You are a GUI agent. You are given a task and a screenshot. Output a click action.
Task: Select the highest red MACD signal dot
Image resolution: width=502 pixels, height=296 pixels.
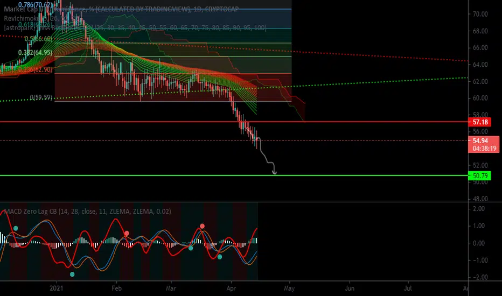pos(202,226)
